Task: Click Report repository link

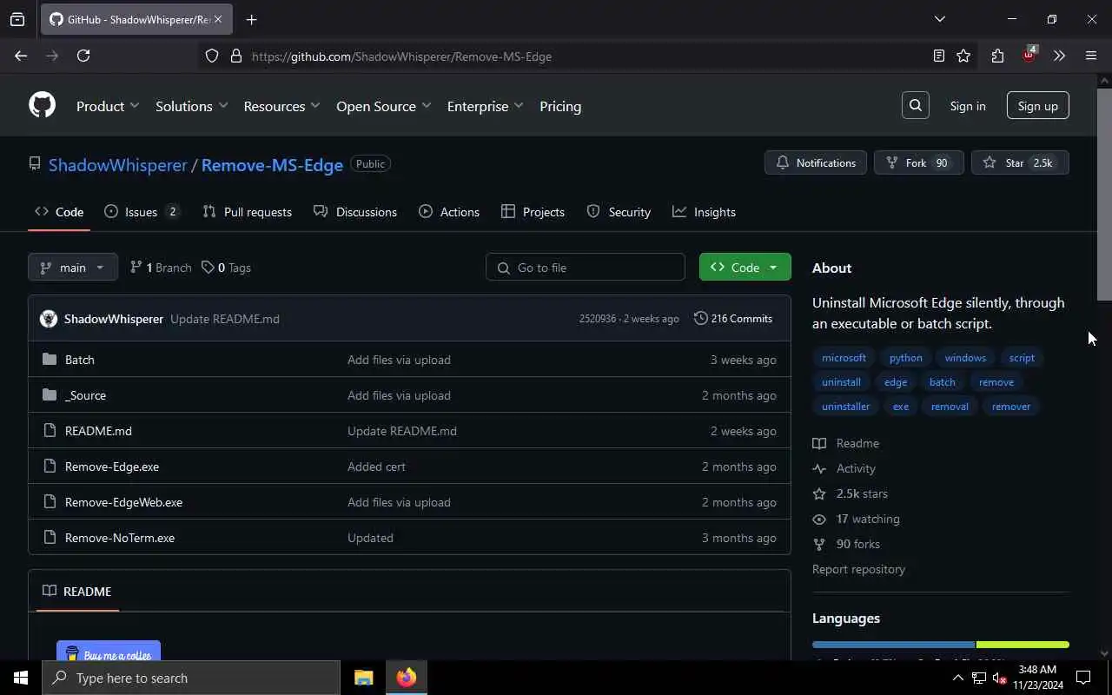Action: tap(858, 569)
